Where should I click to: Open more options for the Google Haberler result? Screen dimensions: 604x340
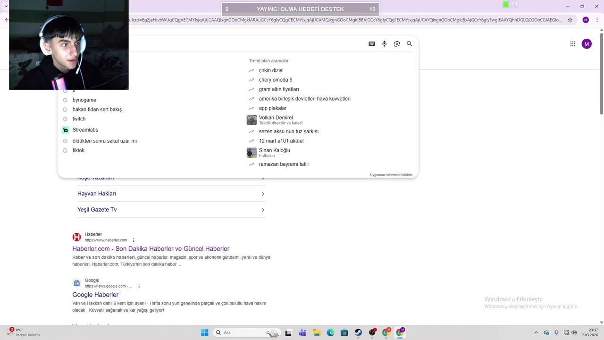click(x=139, y=286)
